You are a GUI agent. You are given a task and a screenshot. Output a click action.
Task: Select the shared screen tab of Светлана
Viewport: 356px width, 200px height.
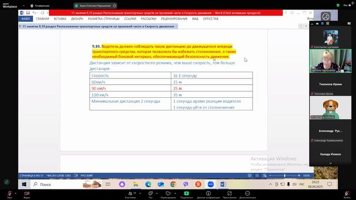tap(95, 6)
